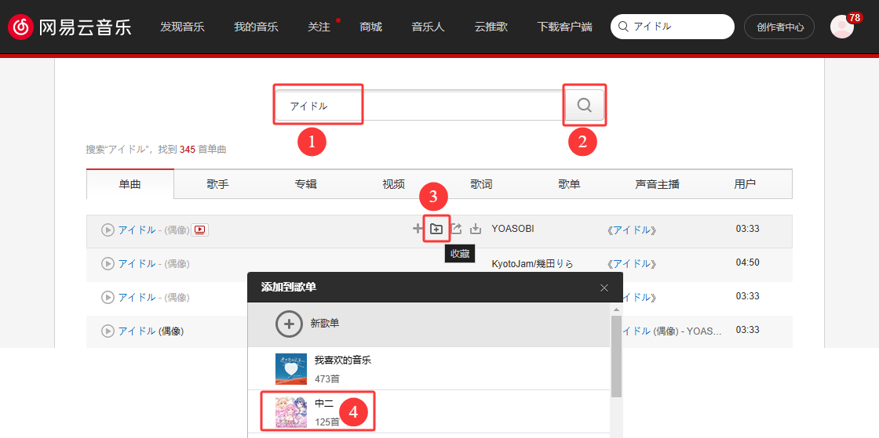This screenshot has height=438, width=879.
Task: Click the 03:33 duration of YOASOBI song
Action: pyautogui.click(x=747, y=228)
